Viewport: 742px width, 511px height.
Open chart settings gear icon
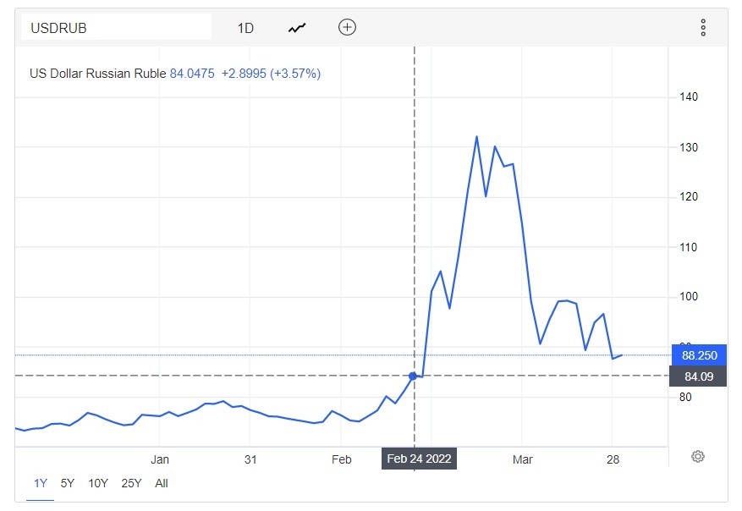(x=698, y=457)
